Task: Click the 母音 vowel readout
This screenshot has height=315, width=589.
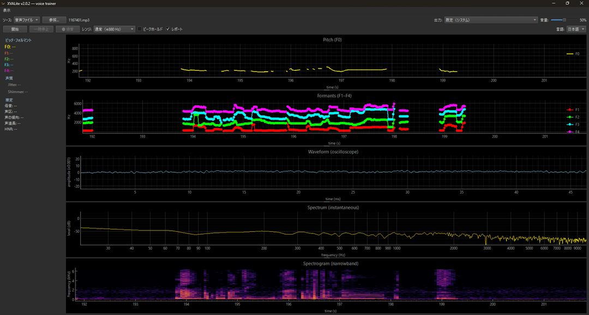Action: tap(10, 106)
